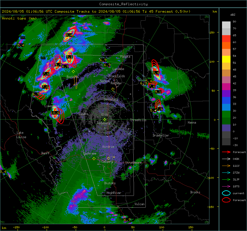Viewport: 247px width, 231px height.
Task: Click the Blackfalds city label
Action: click(117, 76)
